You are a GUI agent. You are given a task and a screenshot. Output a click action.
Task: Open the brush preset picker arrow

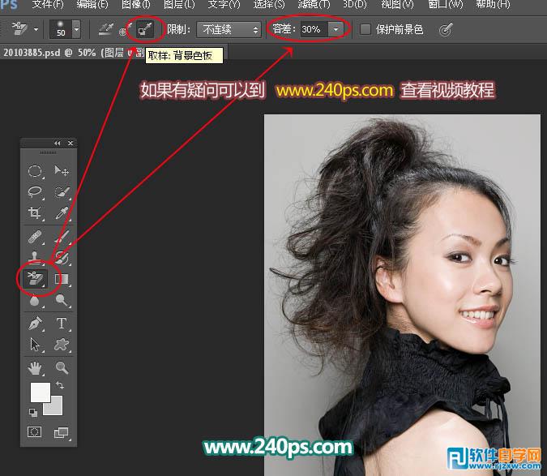click(76, 29)
